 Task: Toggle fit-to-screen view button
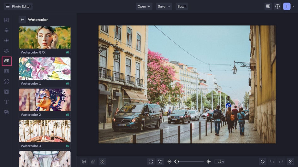[151, 161]
